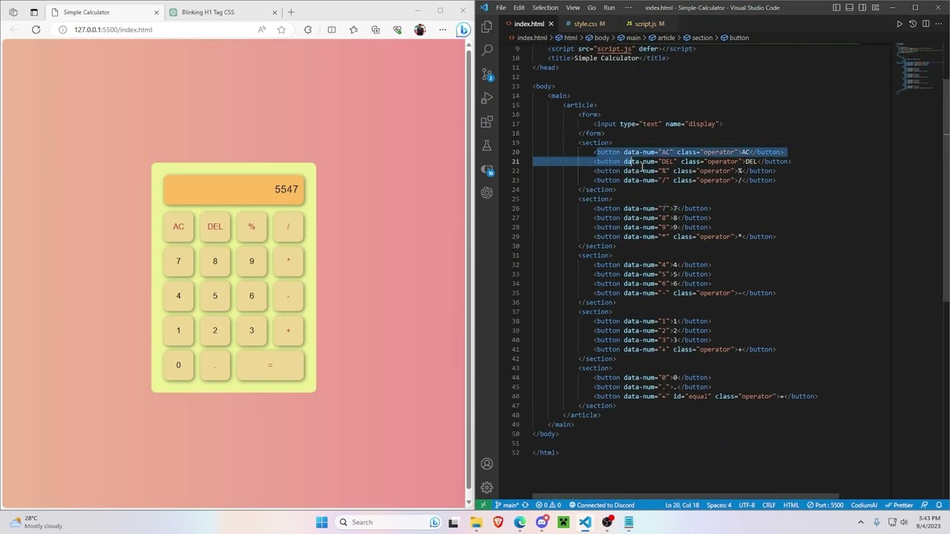Image resolution: width=950 pixels, height=534 pixels.
Task: Open the Read Aloud icon in the address bar
Action: 262,30
